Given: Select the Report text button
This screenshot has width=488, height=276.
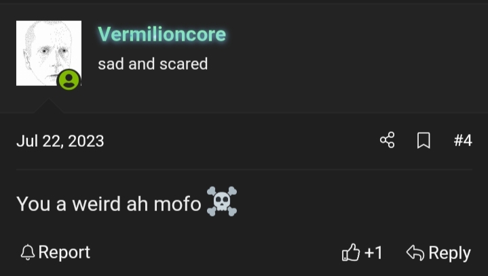Looking at the screenshot, I should click(64, 252).
